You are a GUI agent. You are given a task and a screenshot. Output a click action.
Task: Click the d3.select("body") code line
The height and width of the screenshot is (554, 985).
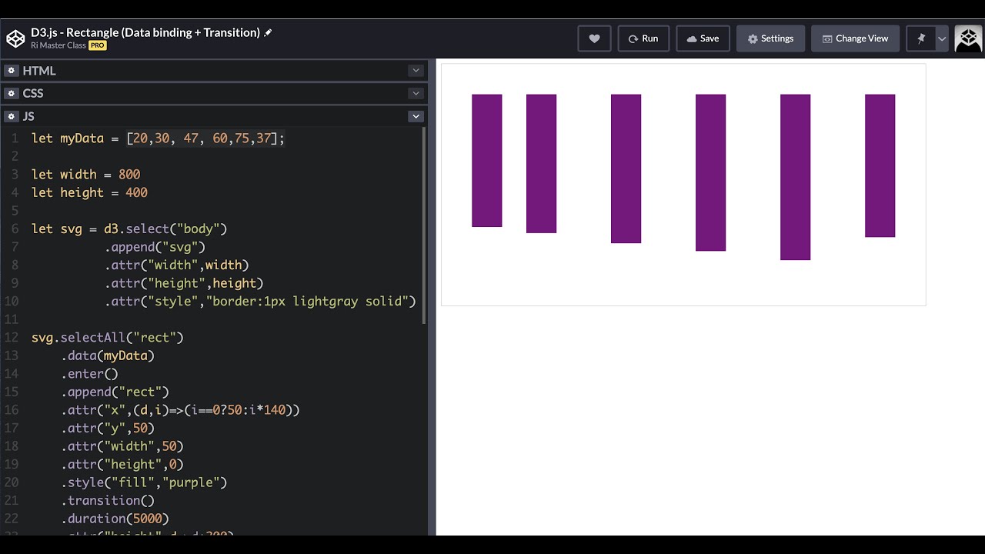click(x=129, y=229)
